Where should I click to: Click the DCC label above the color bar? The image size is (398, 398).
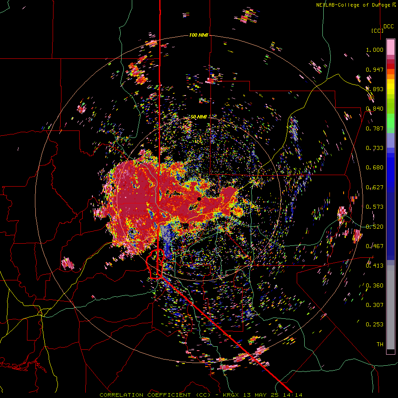tap(389, 27)
